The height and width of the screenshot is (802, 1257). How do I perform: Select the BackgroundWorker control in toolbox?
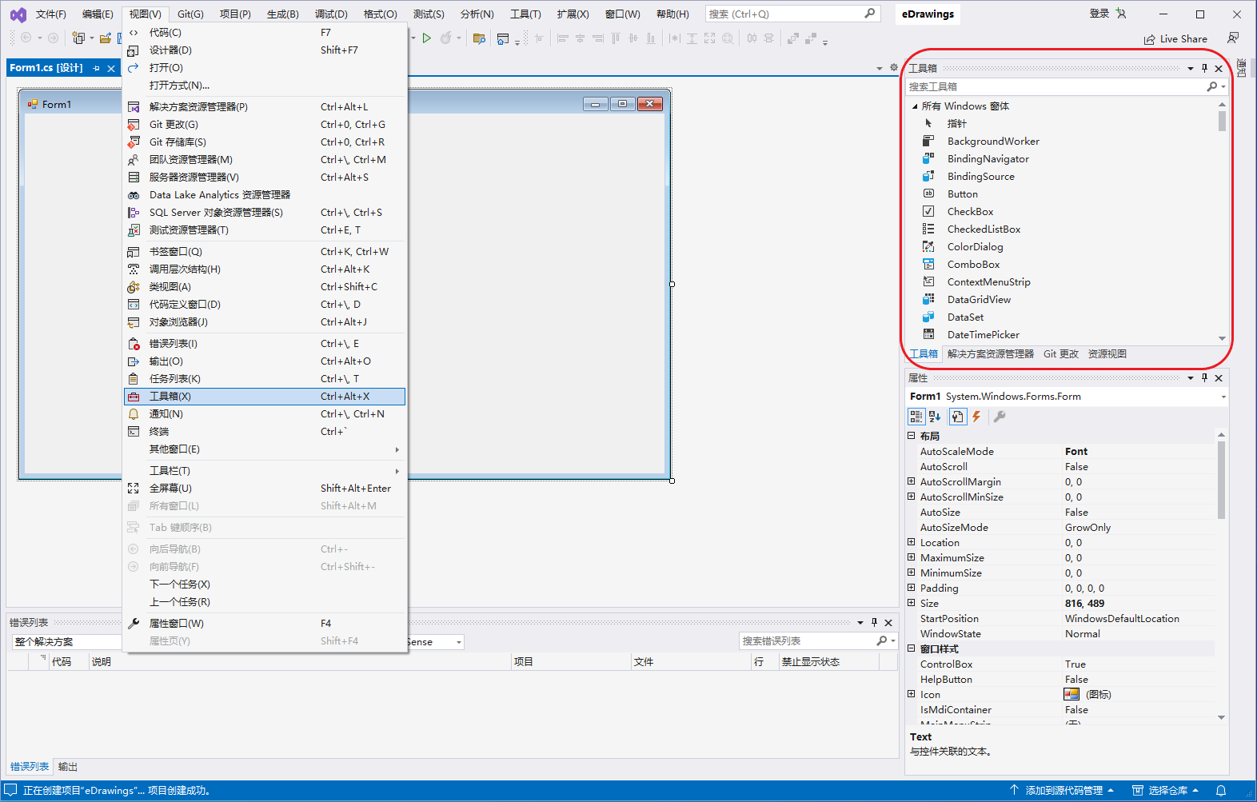click(993, 142)
